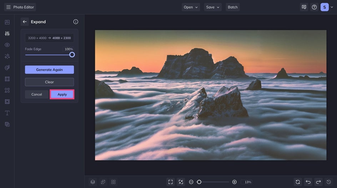This screenshot has width=337, height=188.
Task: Open the Open dropdown menu
Action: 191,7
